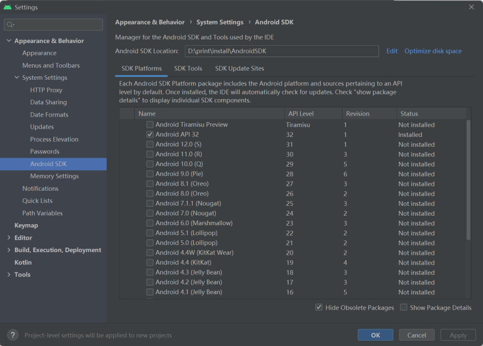Select HTTP Proxy settings

click(x=46, y=90)
